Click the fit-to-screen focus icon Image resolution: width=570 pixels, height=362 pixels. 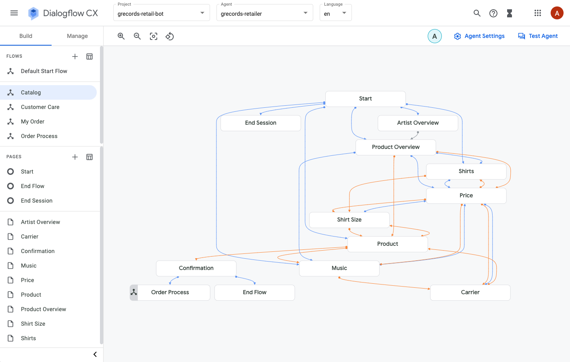point(153,36)
